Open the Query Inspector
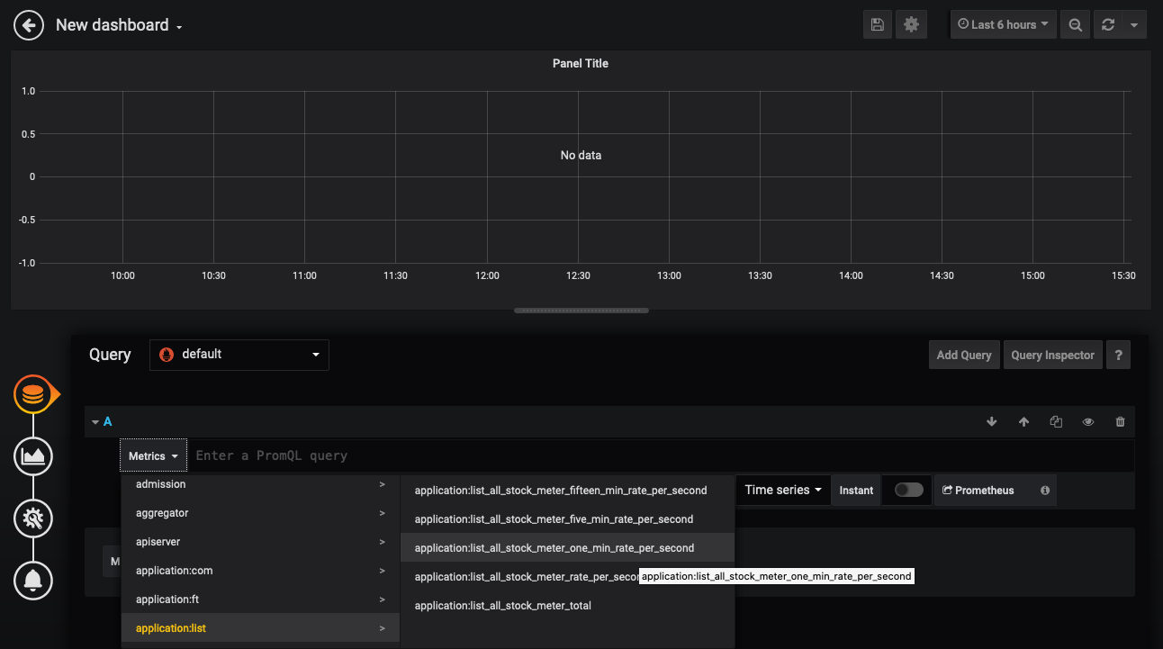The width and height of the screenshot is (1163, 649). point(1052,355)
